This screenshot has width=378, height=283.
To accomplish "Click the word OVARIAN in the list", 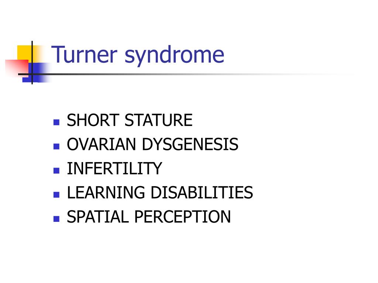I will [x=102, y=144].
